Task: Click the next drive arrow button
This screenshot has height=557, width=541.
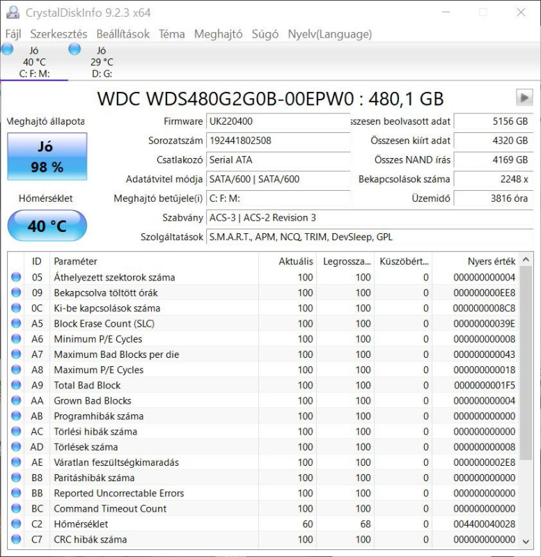Action: click(524, 97)
